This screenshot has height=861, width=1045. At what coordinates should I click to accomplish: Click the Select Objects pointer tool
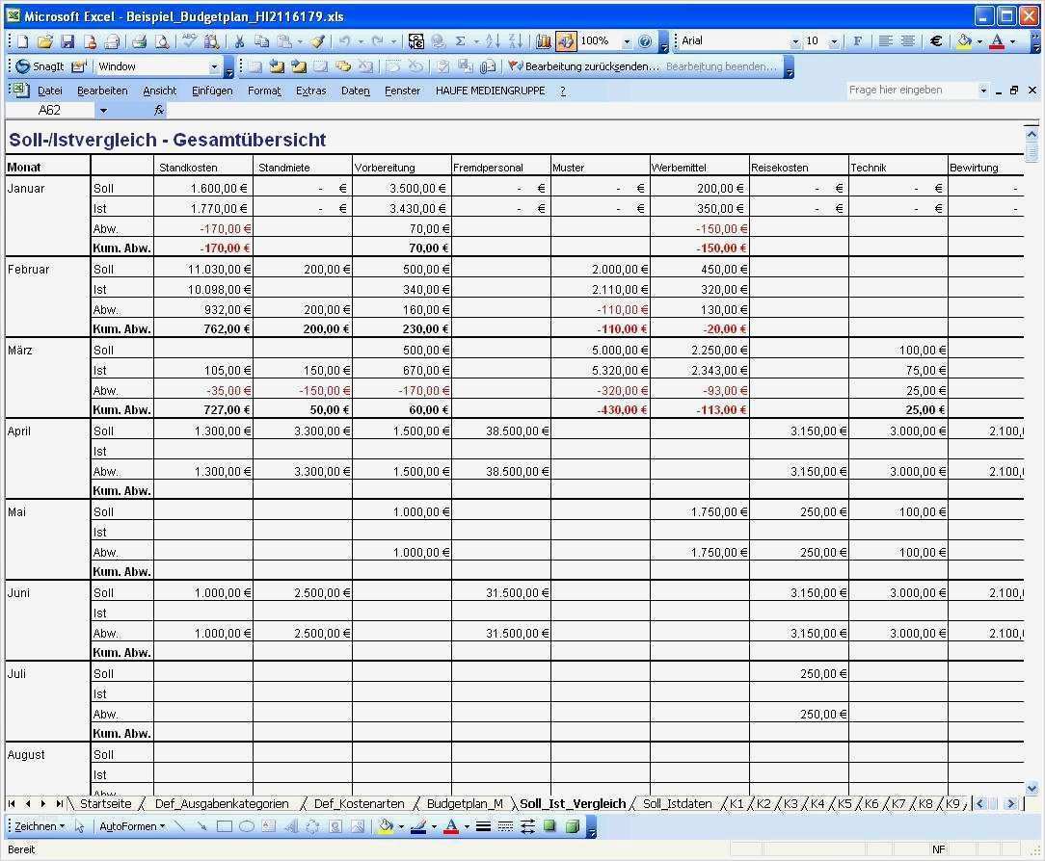pos(79,826)
